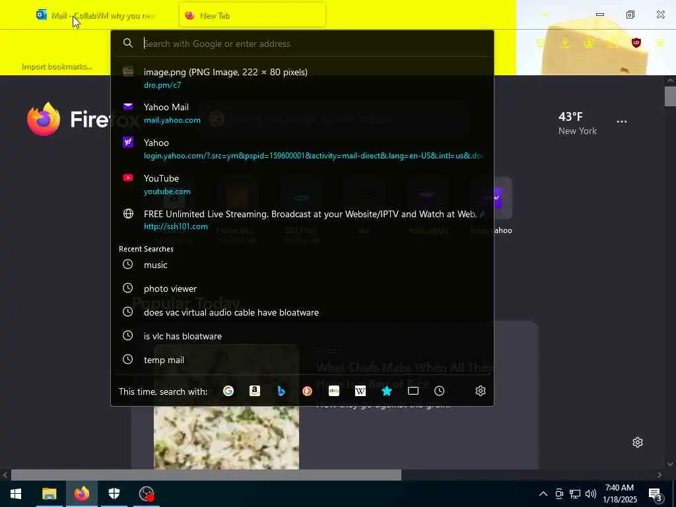Select recent search 'photo viewer'
Viewport: 676px width, 507px height.
click(x=302, y=288)
